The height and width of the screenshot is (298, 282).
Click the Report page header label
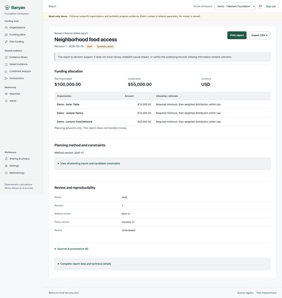53,6
